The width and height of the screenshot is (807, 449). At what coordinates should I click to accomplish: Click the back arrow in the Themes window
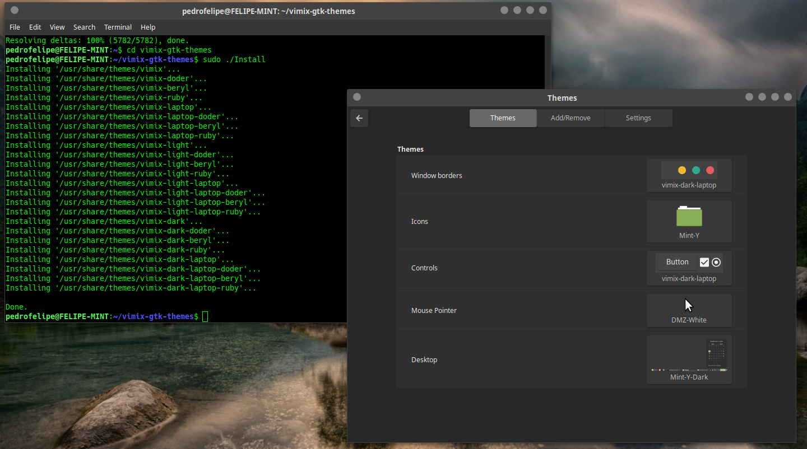pos(359,118)
